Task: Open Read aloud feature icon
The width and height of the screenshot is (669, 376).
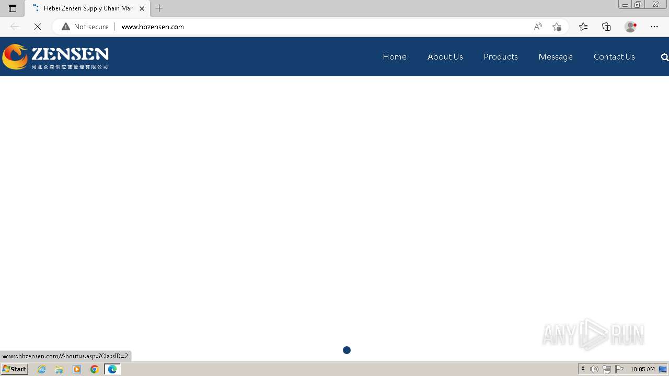Action: [x=538, y=27]
